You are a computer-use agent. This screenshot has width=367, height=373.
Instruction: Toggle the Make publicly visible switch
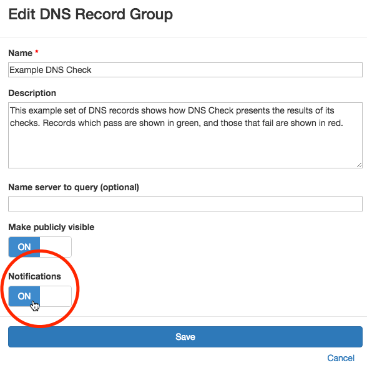tap(40, 247)
